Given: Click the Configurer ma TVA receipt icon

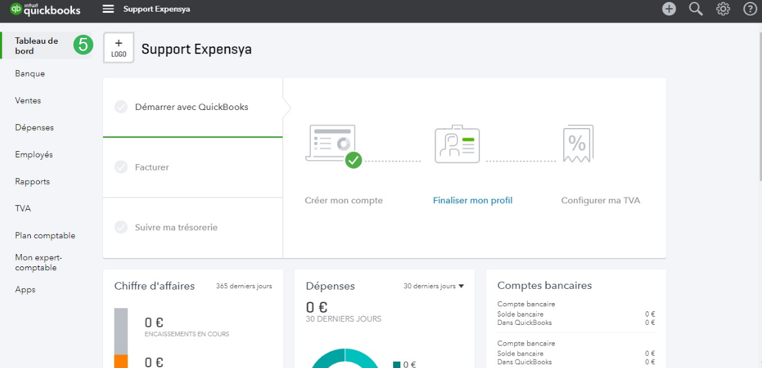Looking at the screenshot, I should [x=579, y=143].
